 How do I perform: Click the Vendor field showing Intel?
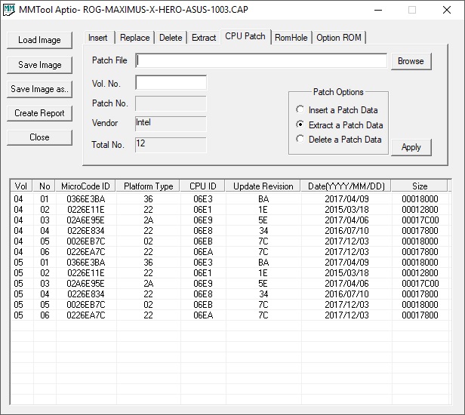tap(171, 124)
